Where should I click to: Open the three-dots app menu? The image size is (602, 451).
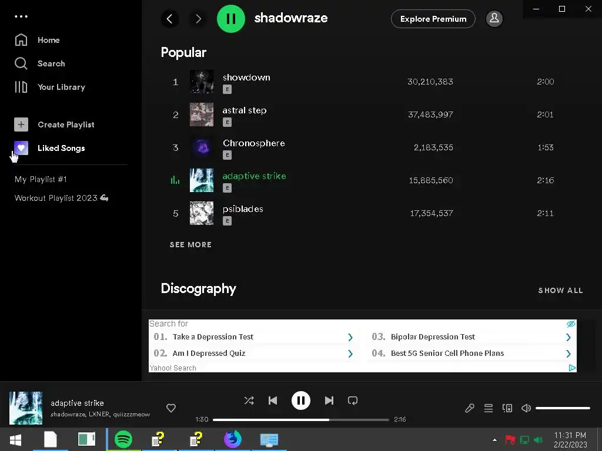tap(21, 16)
